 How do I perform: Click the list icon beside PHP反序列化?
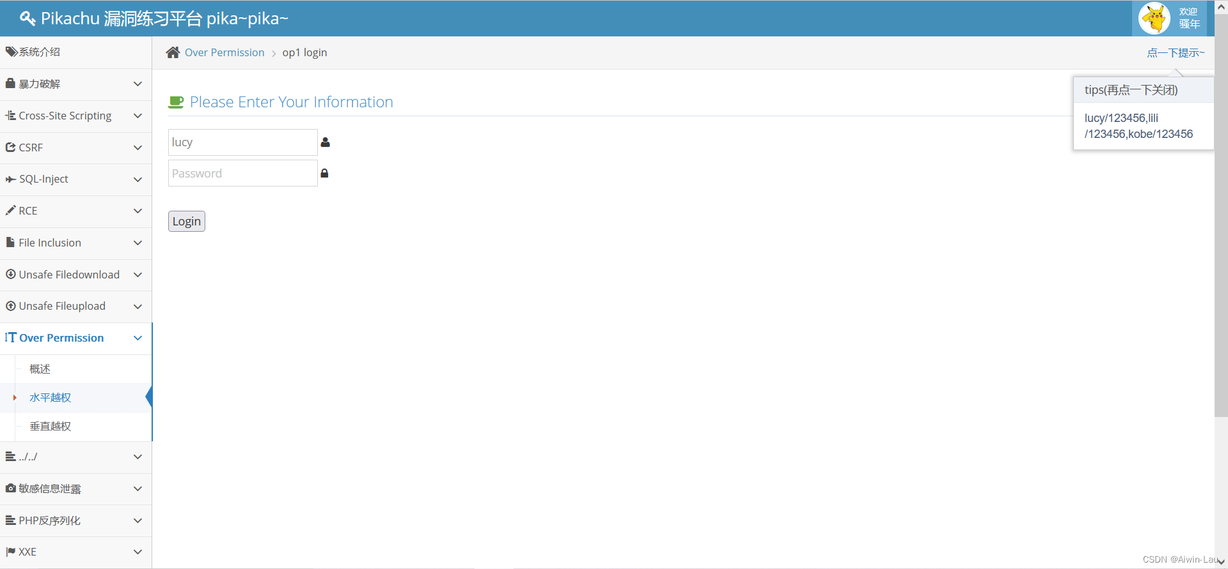tap(10, 520)
